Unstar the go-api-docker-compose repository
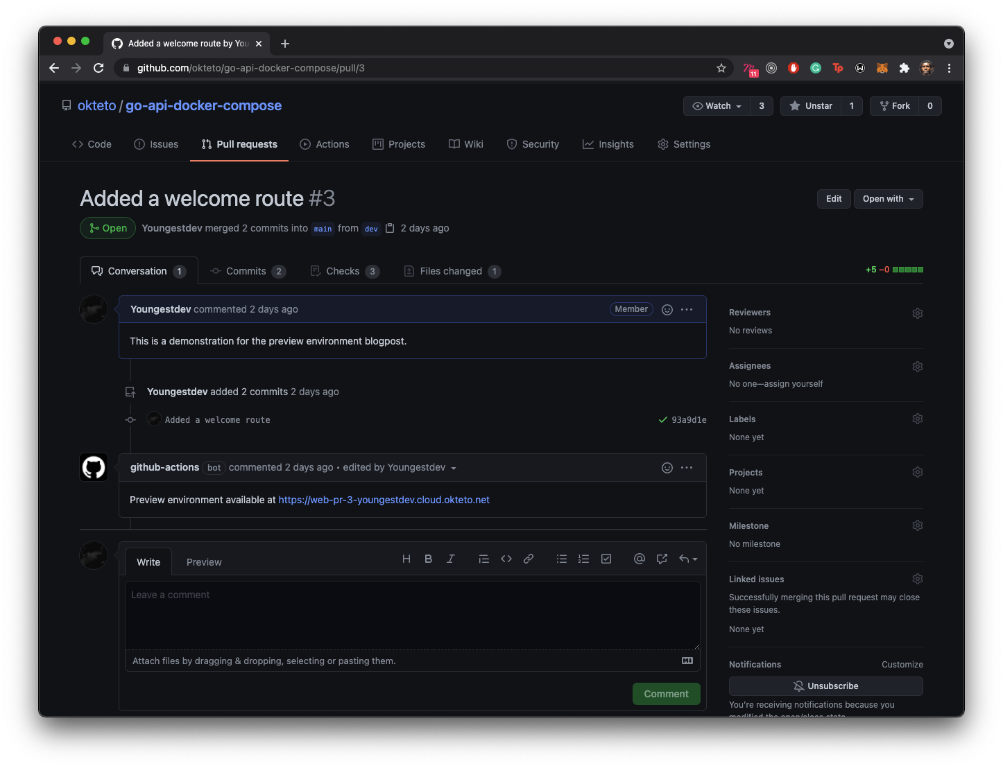The image size is (1003, 768). (x=811, y=106)
